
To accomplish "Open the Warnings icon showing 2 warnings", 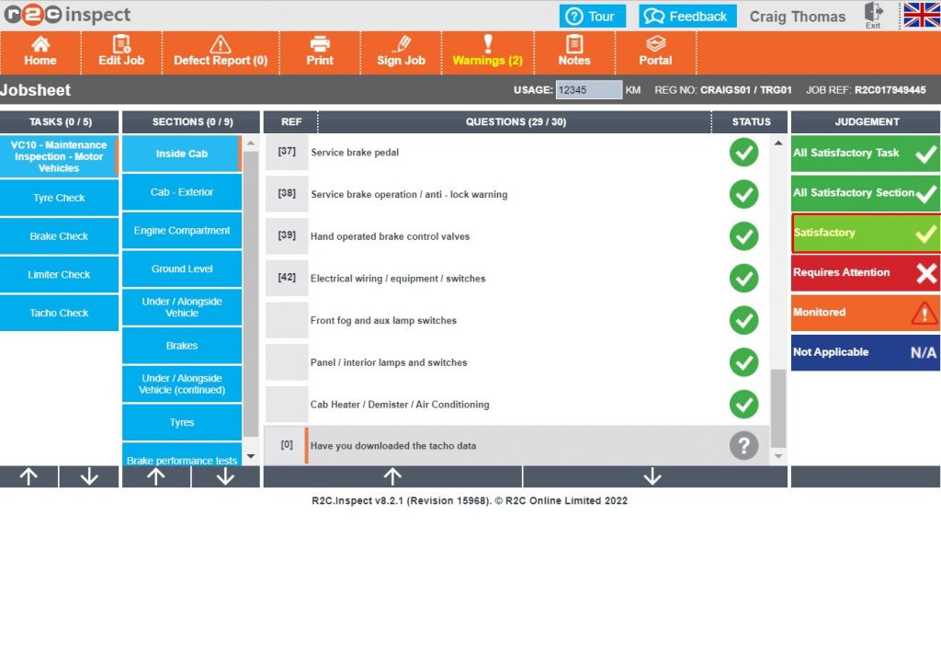I will coord(487,53).
